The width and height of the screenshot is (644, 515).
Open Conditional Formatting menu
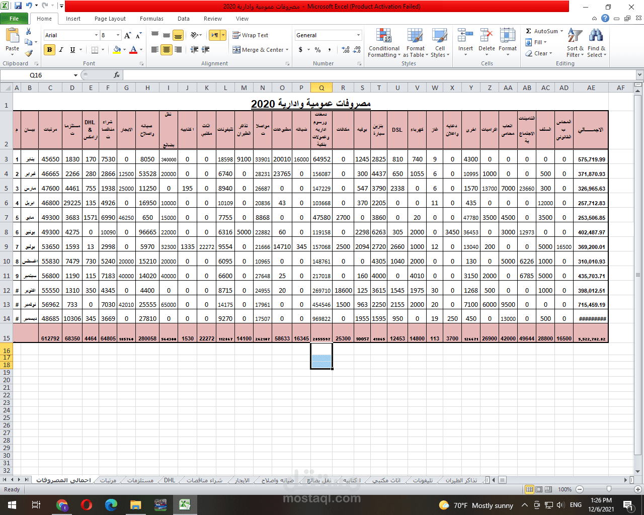(384, 43)
